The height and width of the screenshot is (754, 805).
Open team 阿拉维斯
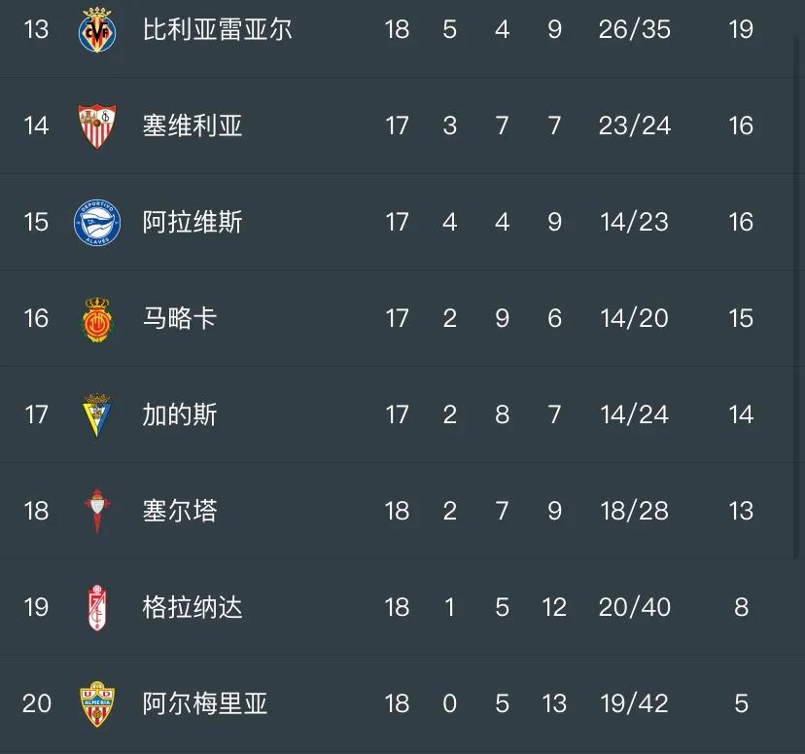pos(192,222)
